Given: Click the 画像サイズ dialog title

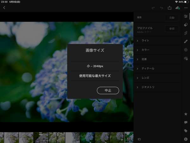Looking at the screenshot, I should (x=95, y=50).
